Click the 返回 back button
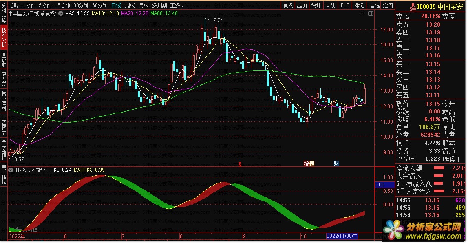Image resolution: width=468 pixels, height=243 pixels. 388,5
